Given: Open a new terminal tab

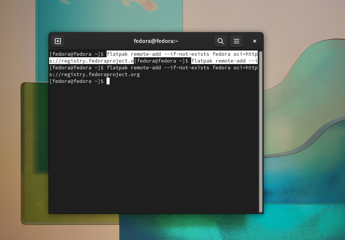Looking at the screenshot, I should click(x=58, y=41).
